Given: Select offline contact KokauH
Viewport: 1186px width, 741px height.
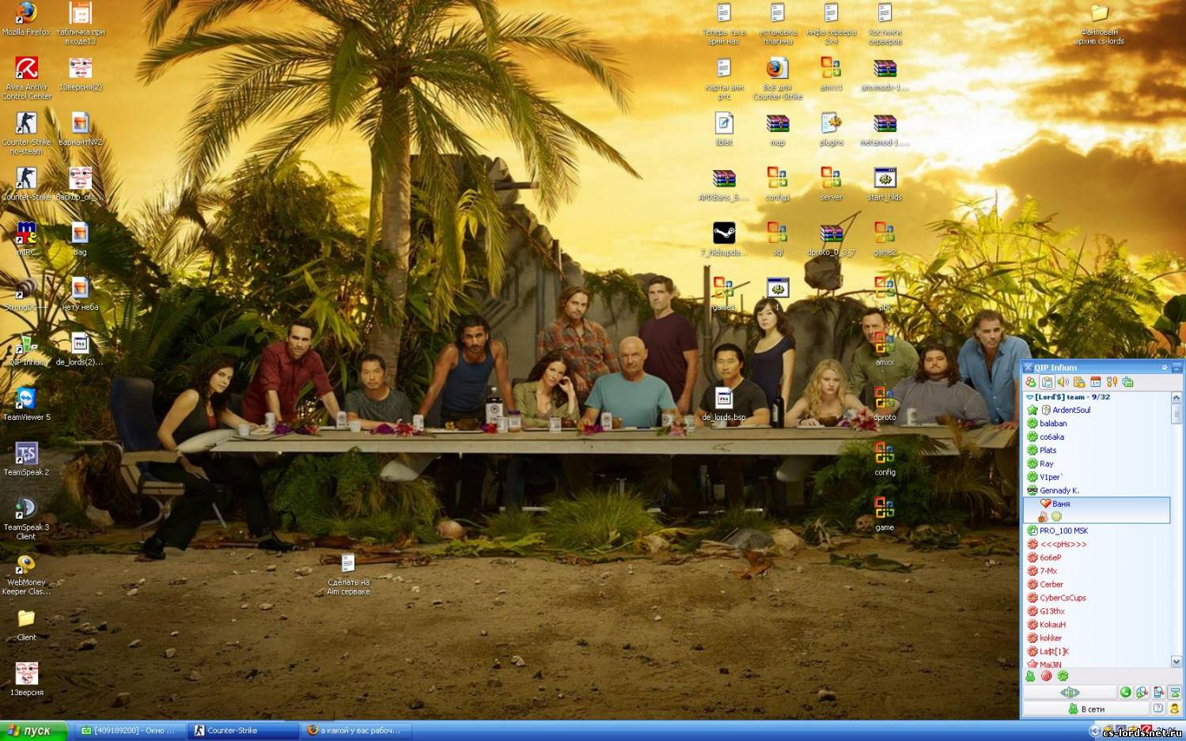Looking at the screenshot, I should [1097, 625].
